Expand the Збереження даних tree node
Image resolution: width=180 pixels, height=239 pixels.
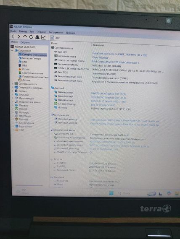pos(13,101)
